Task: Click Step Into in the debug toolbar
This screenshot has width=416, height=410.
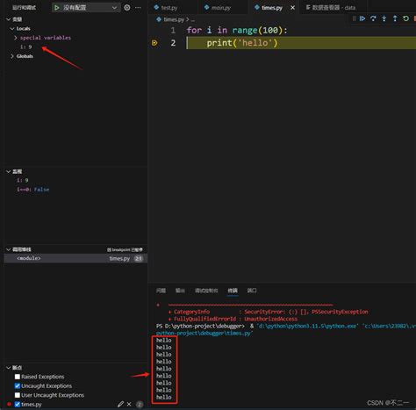Action: click(x=384, y=18)
